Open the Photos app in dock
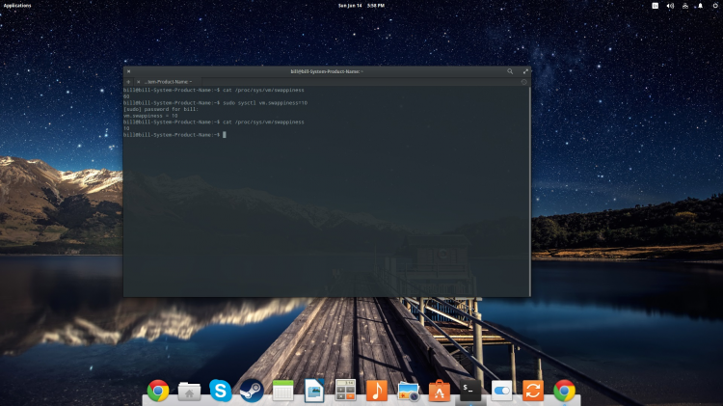Screen dimensions: 723x406 pyautogui.click(x=408, y=392)
